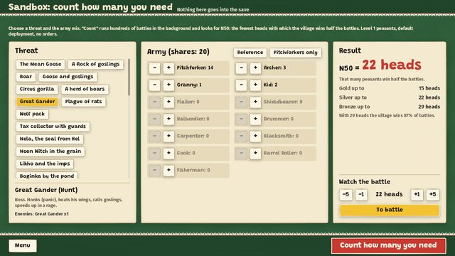Click the Silver up to 22 heads row
This screenshot has height=256, width=455.
pyautogui.click(x=390, y=97)
